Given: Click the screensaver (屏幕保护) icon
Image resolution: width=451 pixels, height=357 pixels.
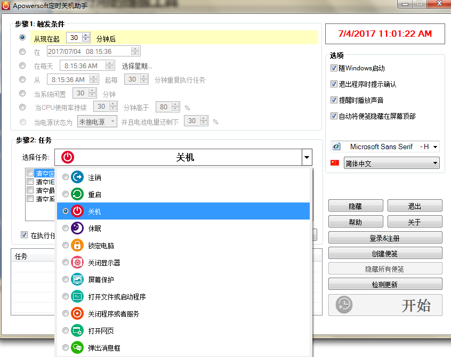Looking at the screenshot, I should (77, 279).
